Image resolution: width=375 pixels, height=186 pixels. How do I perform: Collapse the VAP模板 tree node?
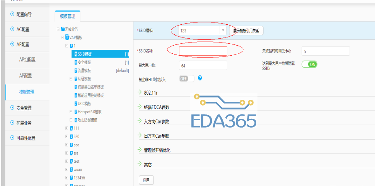(x=62, y=38)
